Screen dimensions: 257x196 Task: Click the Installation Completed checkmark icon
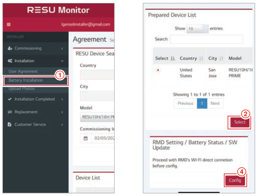[10, 99]
